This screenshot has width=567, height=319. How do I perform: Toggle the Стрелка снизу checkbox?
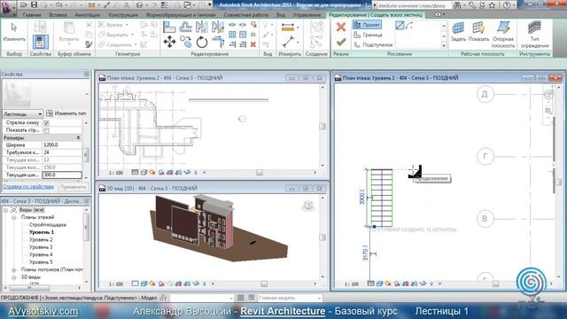(x=46, y=123)
